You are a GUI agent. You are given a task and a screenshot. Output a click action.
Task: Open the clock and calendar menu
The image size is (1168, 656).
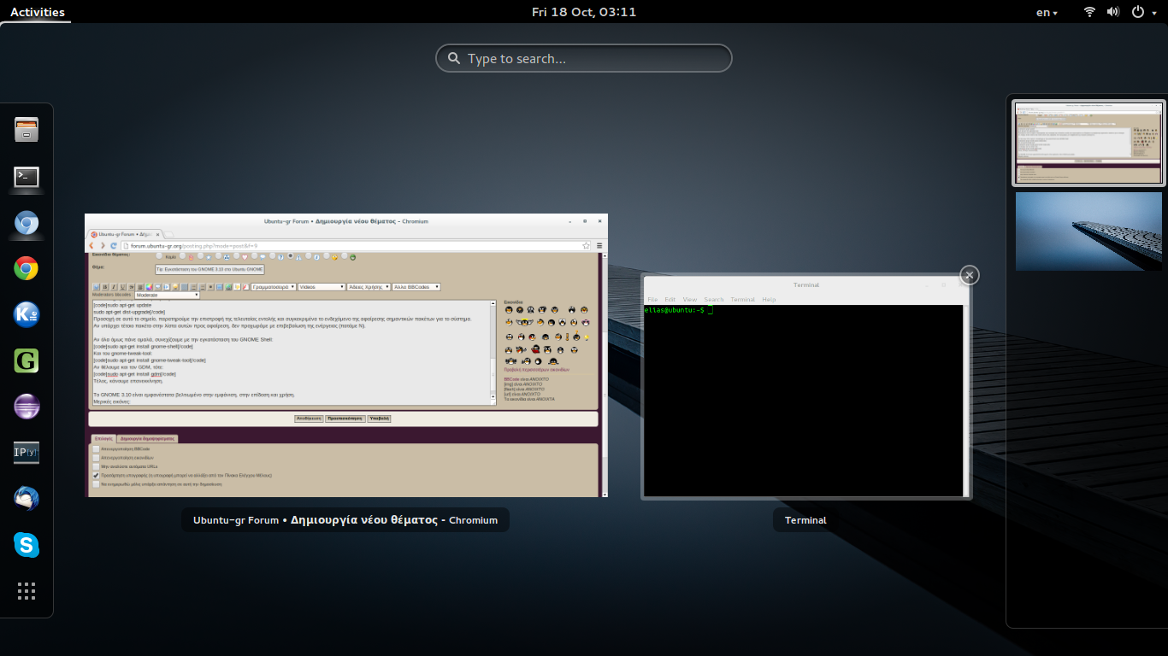pos(584,12)
